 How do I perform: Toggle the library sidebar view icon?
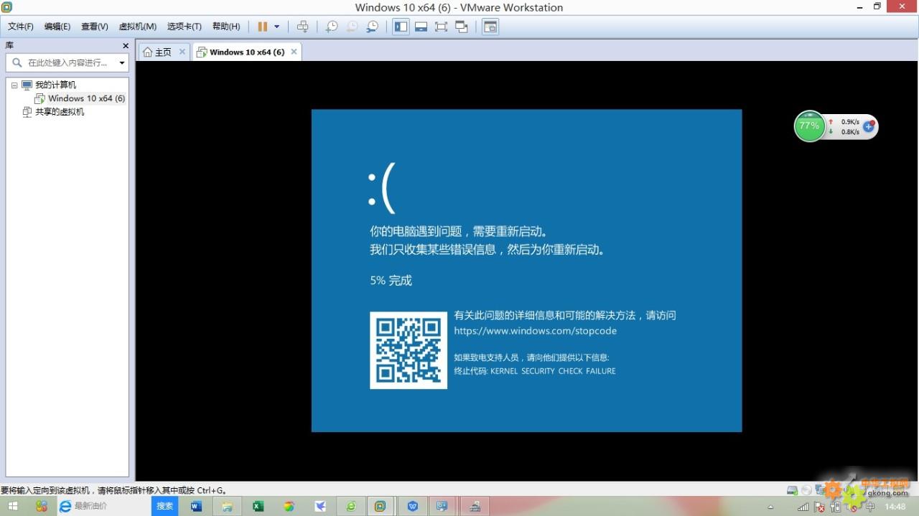click(x=401, y=27)
